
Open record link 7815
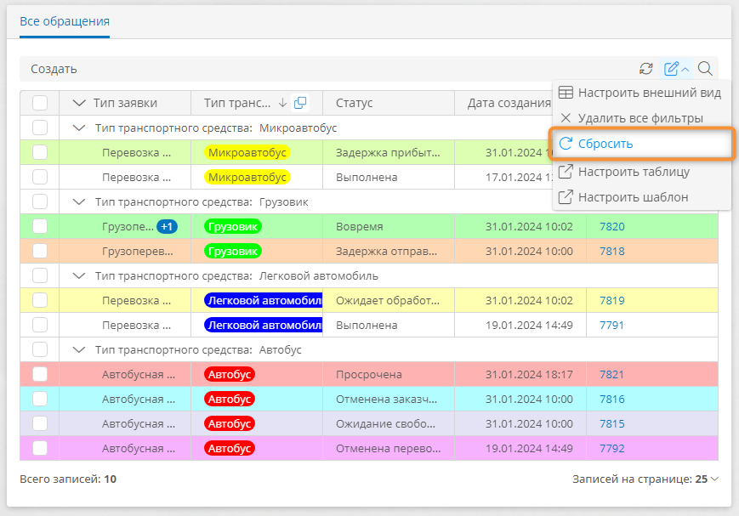click(611, 423)
